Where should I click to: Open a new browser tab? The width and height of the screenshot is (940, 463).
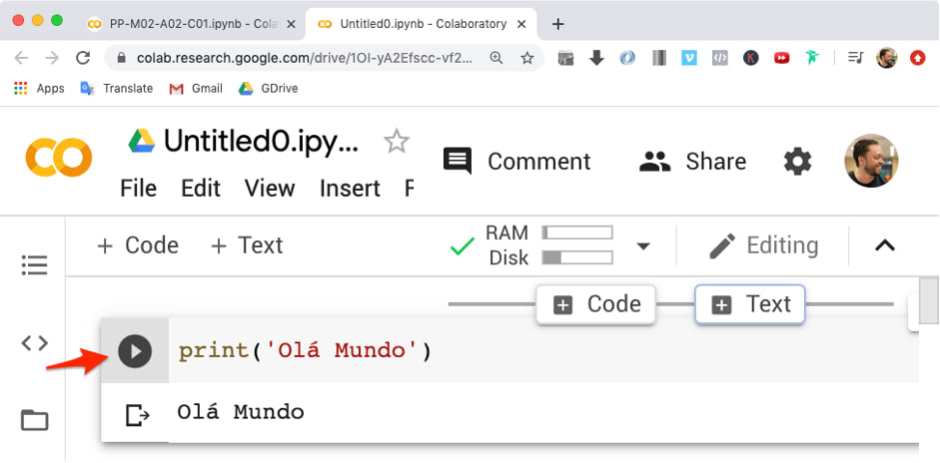coord(558,24)
